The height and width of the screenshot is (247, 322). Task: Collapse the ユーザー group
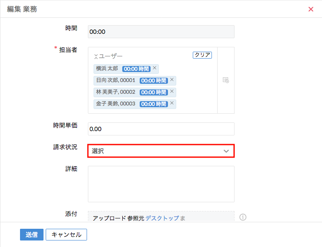pos(96,56)
